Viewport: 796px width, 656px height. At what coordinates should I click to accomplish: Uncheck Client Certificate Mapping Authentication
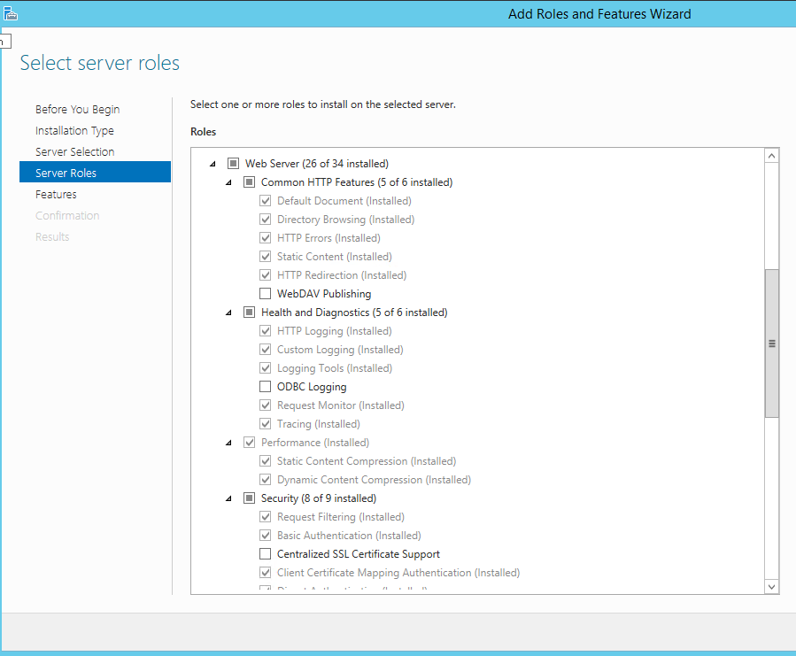click(x=265, y=572)
